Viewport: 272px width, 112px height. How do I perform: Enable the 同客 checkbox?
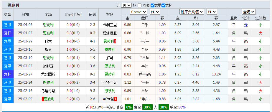140,6
